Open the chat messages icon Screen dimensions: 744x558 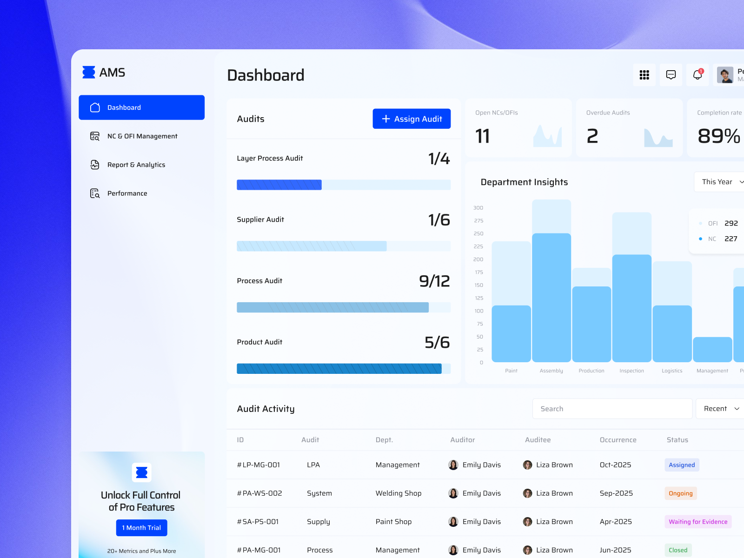[671, 75]
